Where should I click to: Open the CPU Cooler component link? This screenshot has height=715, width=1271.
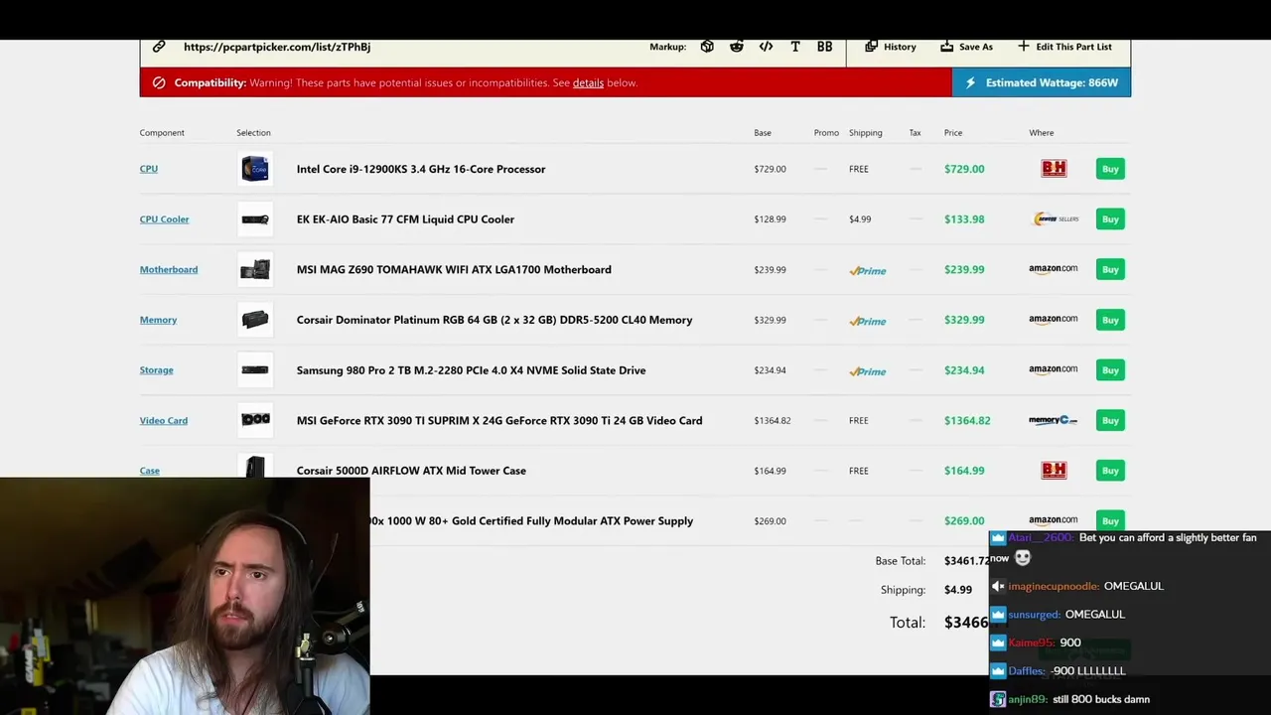[x=164, y=219]
